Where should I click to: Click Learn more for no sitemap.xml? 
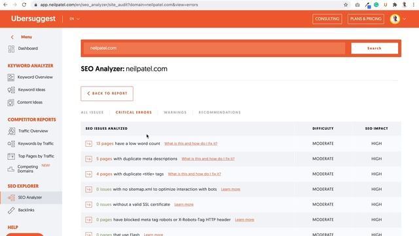(x=230, y=189)
